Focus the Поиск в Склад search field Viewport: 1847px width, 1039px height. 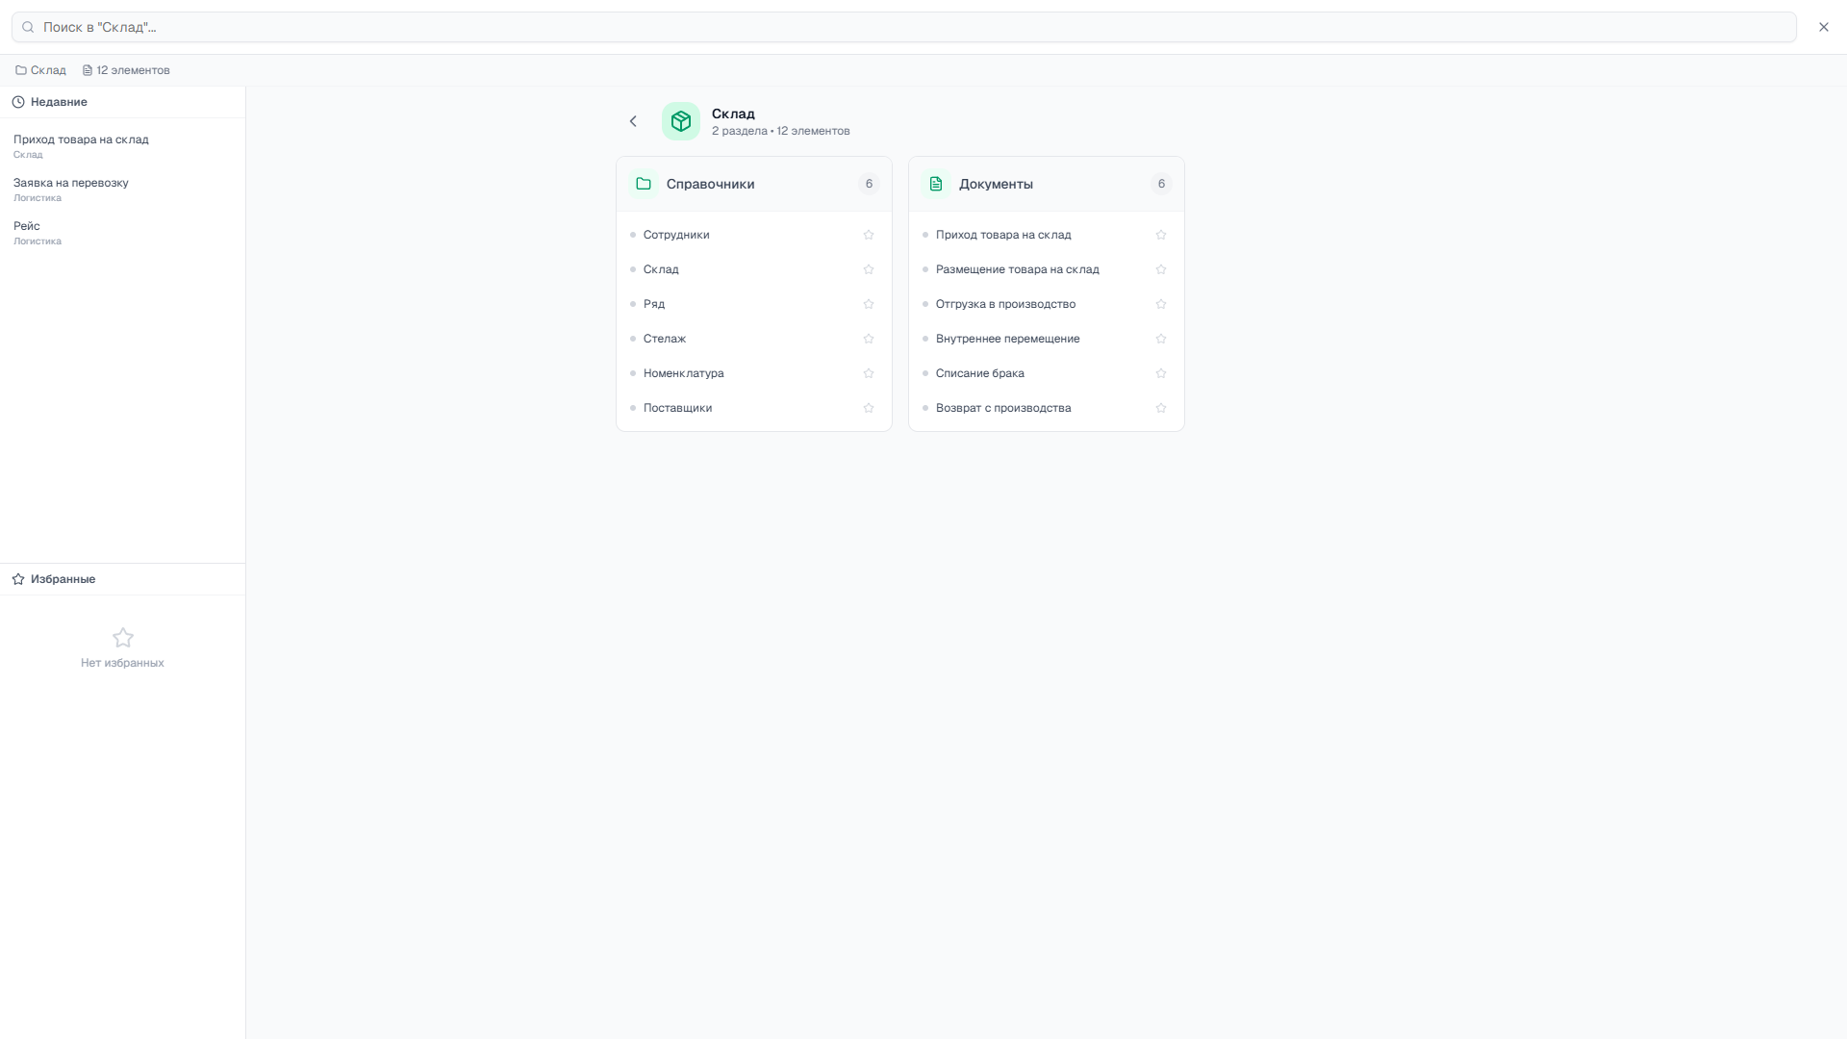pos(904,27)
